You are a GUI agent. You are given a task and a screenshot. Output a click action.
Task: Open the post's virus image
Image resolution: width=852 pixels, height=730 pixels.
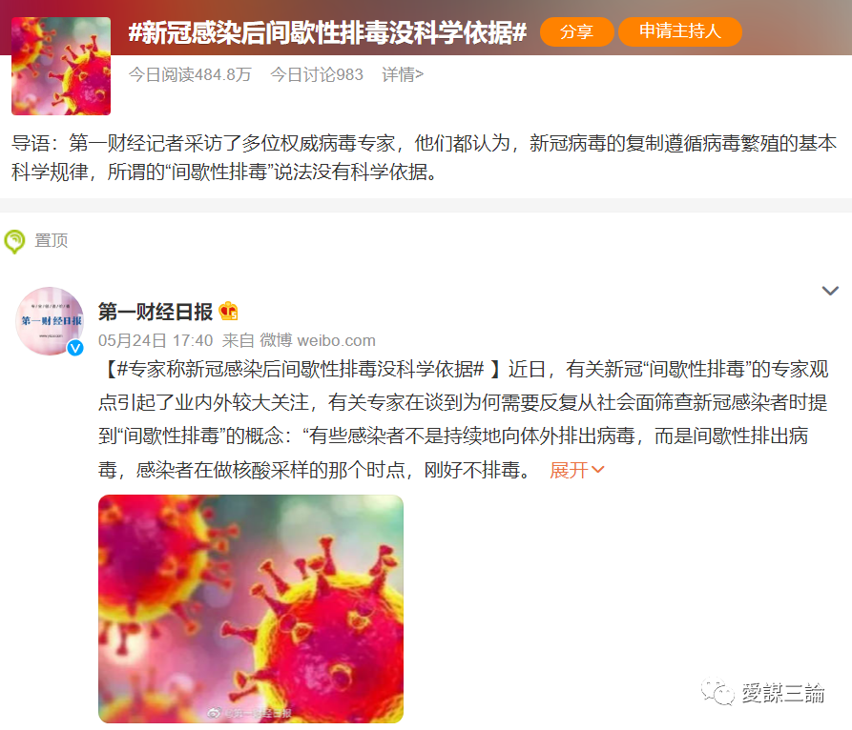251,608
